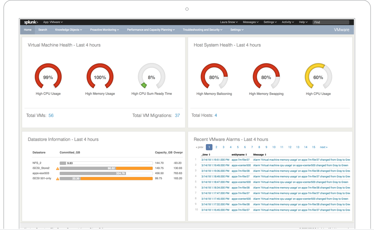The image size is (374, 230).
Task: Click Recent VMware Alarms panel title
Action: coord(231,139)
